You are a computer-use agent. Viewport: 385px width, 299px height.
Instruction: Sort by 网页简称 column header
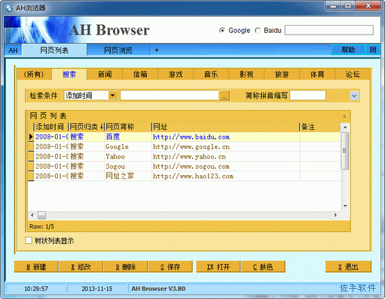click(x=128, y=127)
